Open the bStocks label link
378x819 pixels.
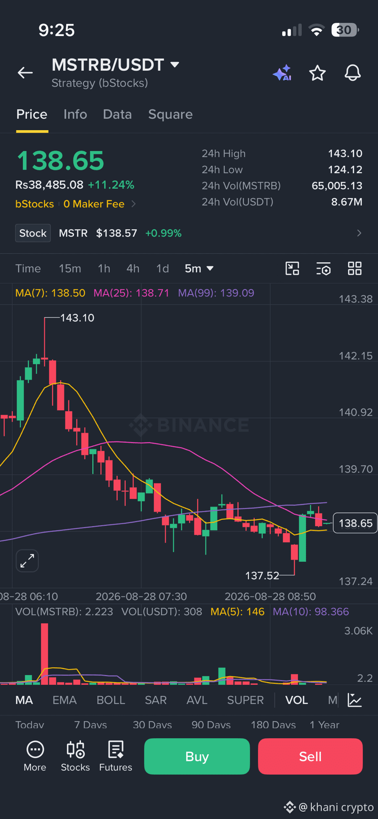click(35, 204)
